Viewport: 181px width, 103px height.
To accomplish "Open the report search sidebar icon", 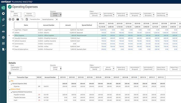I will click(x=3, y=49).
